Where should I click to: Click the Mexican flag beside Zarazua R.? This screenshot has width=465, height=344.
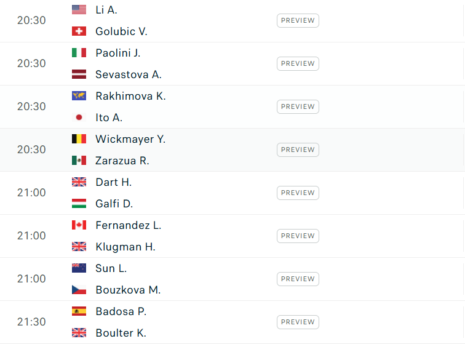79,161
